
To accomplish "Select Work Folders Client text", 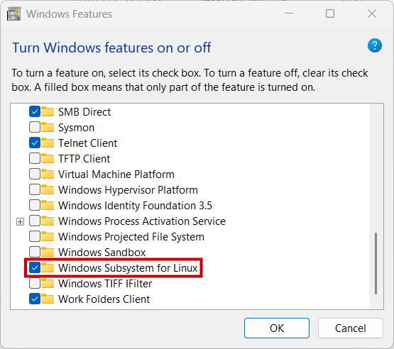I will coord(104,299).
